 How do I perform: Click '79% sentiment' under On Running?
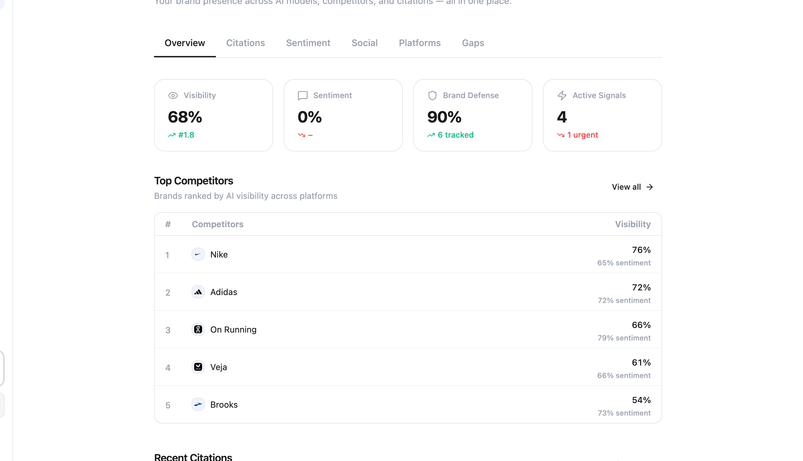point(624,338)
